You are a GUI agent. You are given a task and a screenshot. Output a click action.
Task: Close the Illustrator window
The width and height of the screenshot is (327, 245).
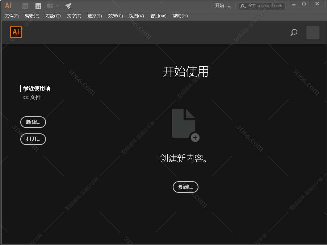click(317, 4)
